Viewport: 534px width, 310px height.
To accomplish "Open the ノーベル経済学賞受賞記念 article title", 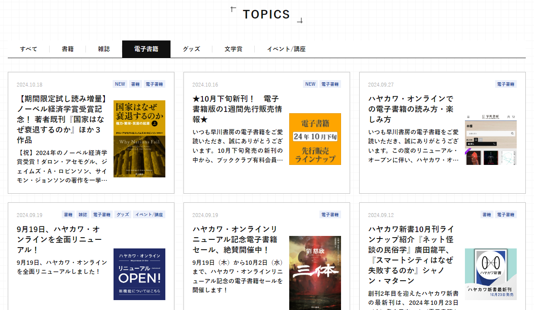I will [x=62, y=119].
